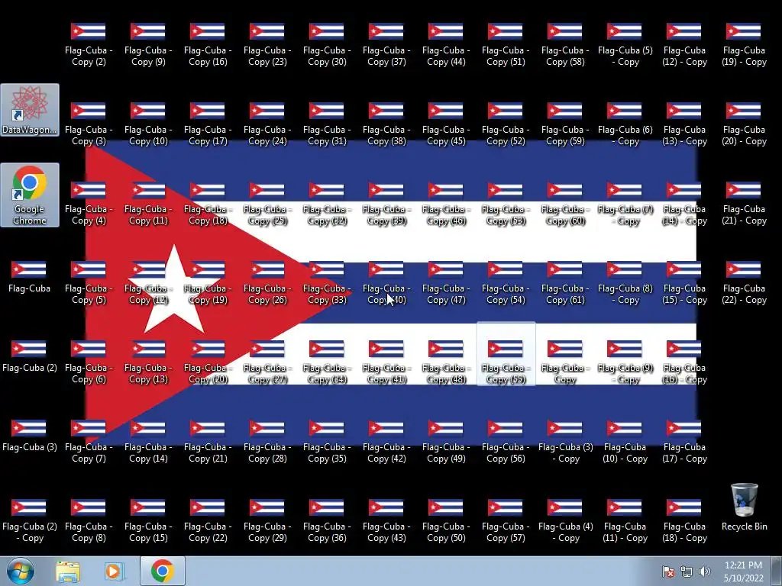This screenshot has height=586, width=782.
Task: Click the Show desktop strip
Action: point(777,571)
